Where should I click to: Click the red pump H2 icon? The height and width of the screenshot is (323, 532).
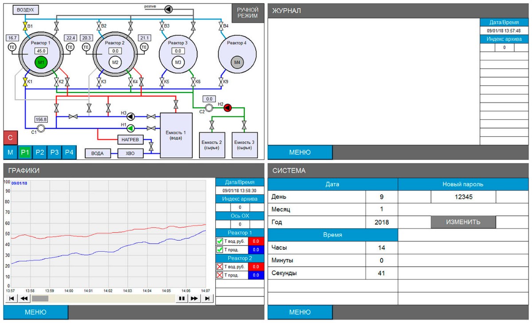coord(228,107)
